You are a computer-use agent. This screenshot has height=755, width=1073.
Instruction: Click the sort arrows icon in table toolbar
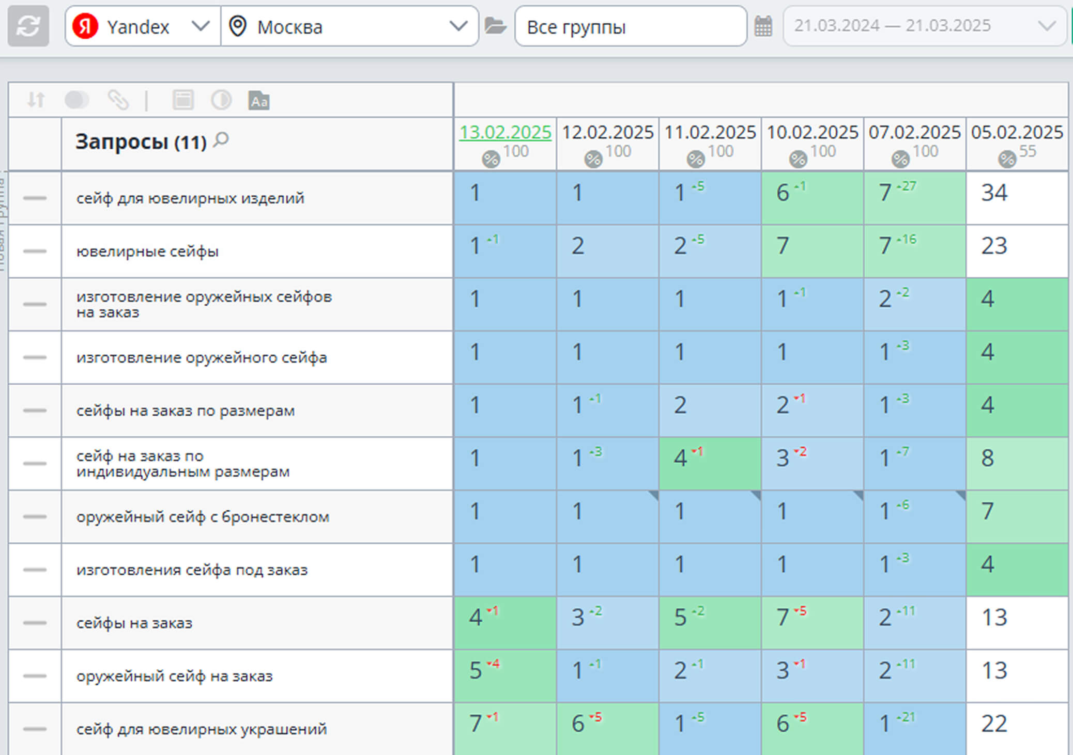pos(36,100)
